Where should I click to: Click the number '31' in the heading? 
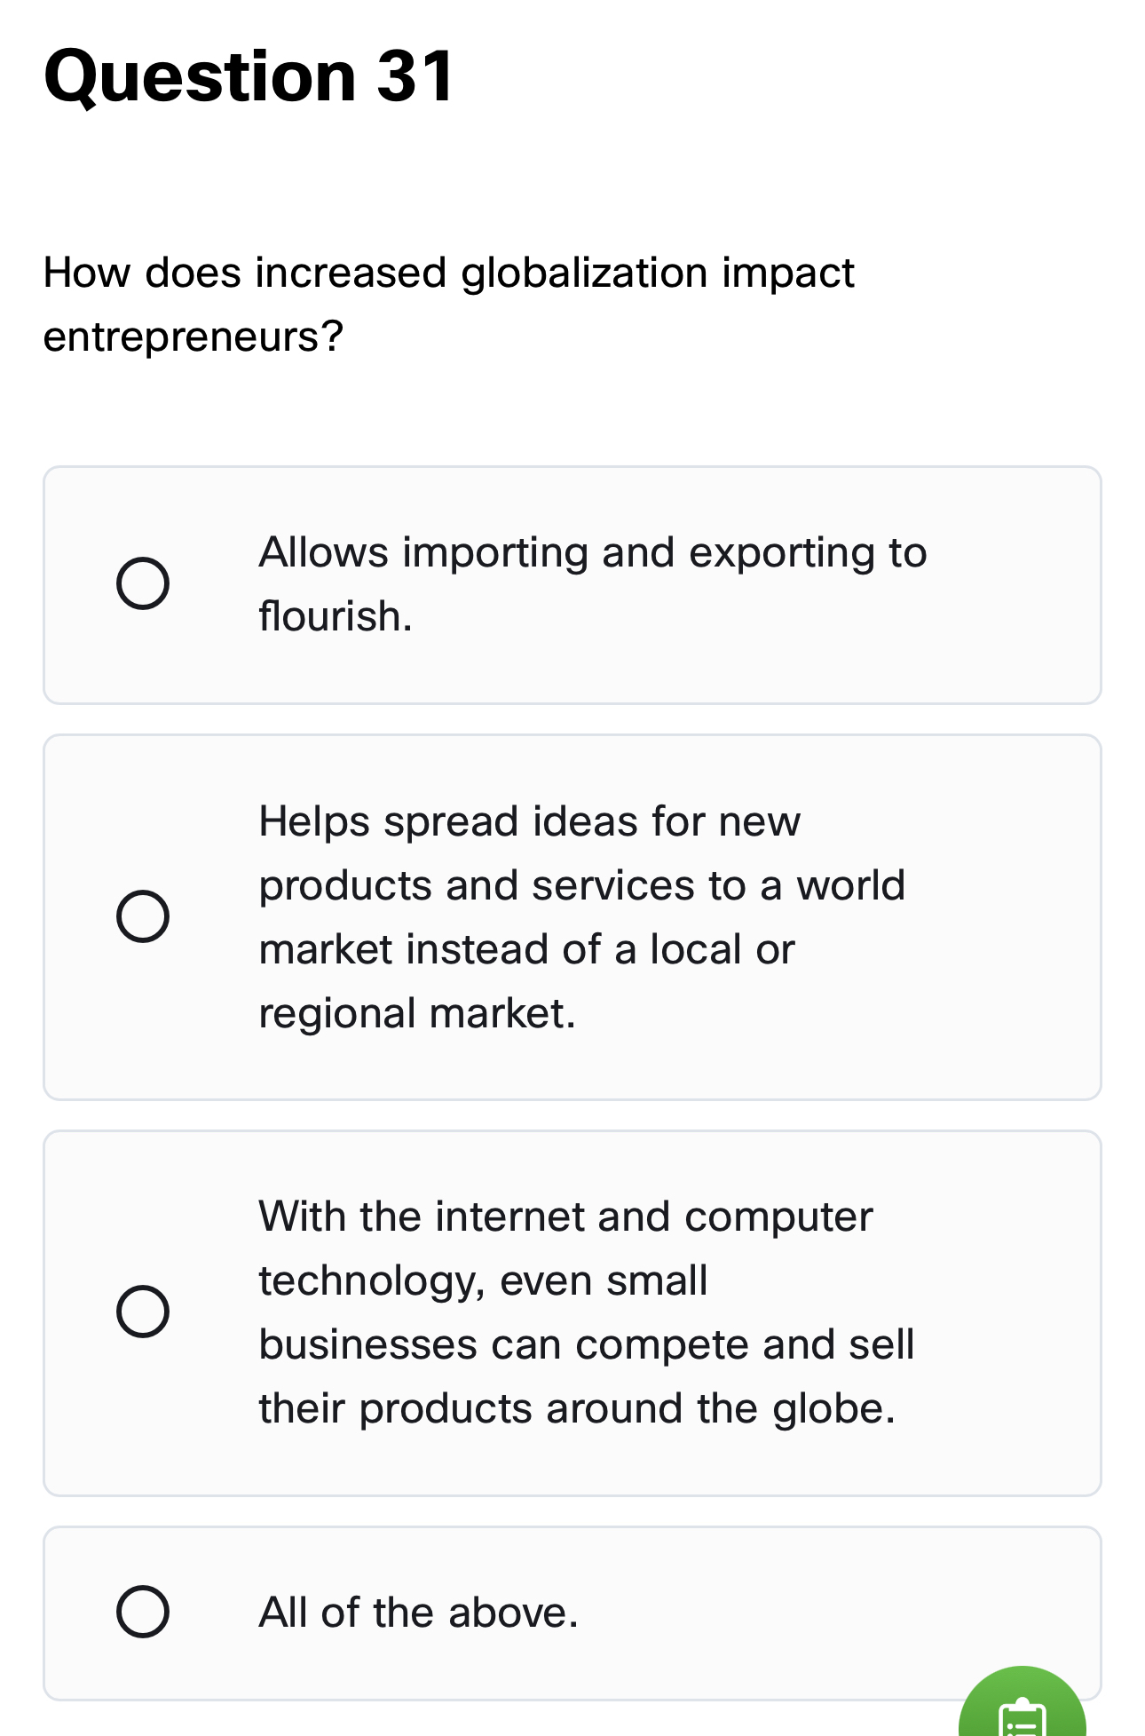415,76
